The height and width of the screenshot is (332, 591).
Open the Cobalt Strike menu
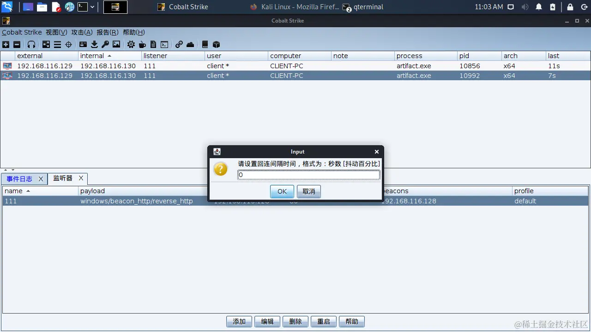click(22, 32)
